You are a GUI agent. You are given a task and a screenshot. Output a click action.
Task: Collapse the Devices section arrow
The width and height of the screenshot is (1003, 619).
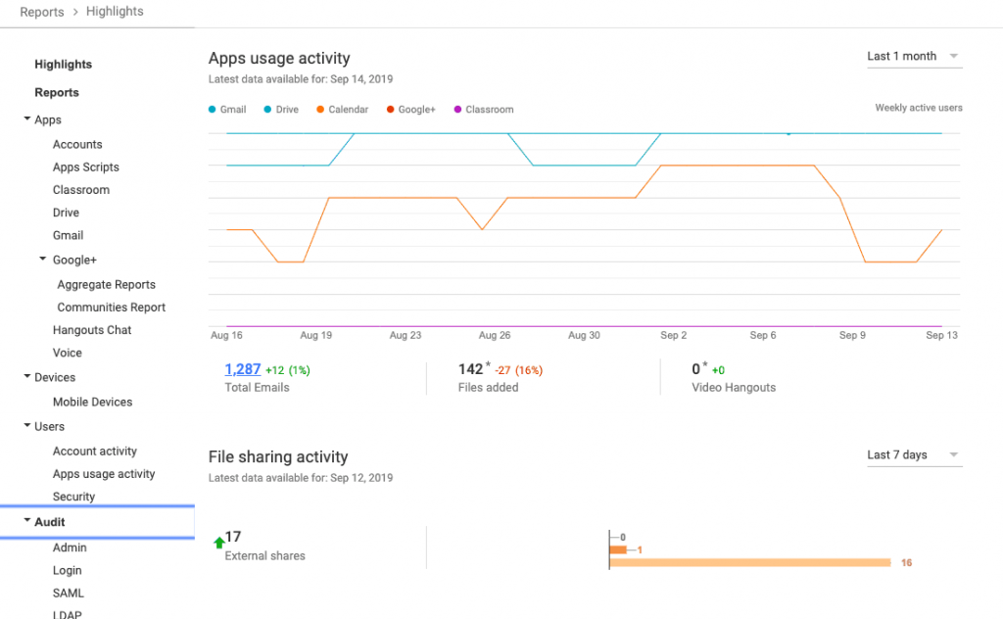[26, 377]
